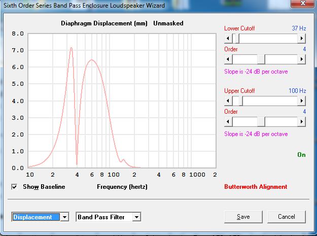Click the displacement curve peak near 7.0
This screenshot has height=236, width=317.
pos(71,48)
